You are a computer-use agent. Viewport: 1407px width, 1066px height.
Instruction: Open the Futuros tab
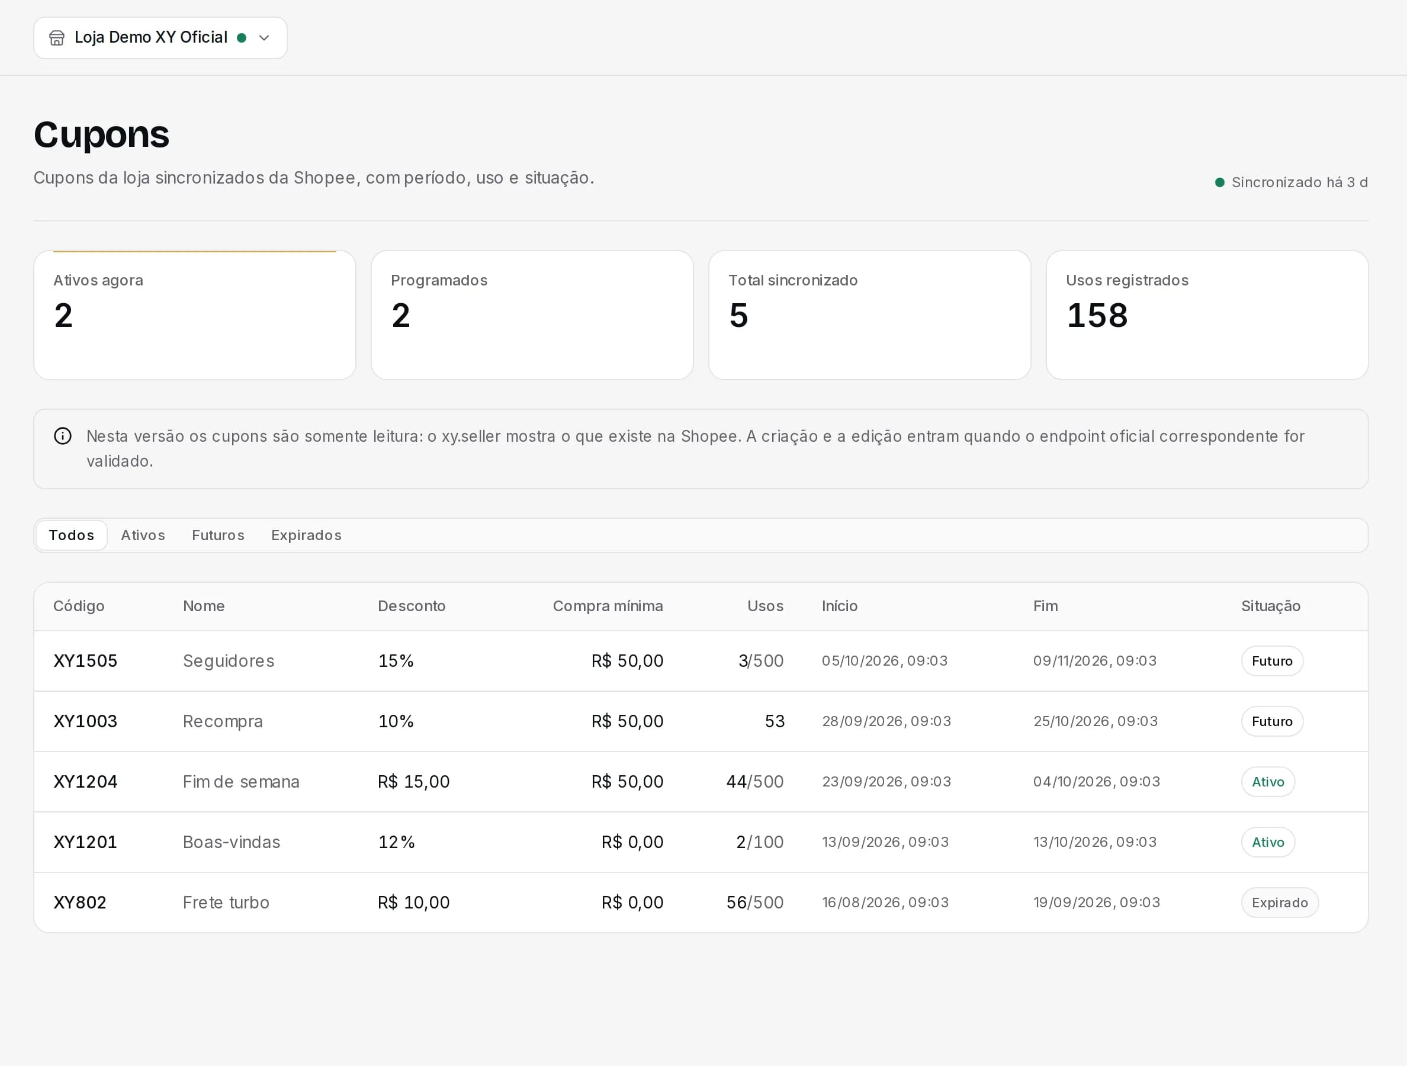[x=218, y=535]
